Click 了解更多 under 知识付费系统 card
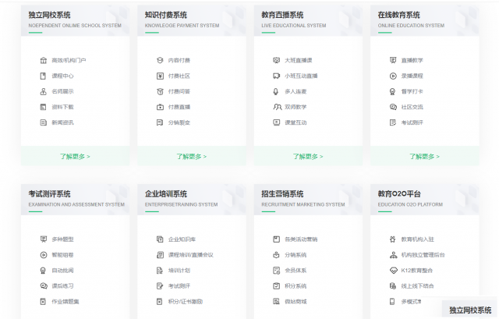This screenshot has height=319, width=499. tap(191, 156)
